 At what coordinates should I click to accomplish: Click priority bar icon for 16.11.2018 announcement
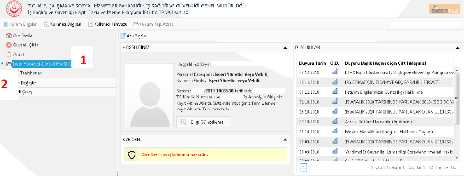click(335, 82)
